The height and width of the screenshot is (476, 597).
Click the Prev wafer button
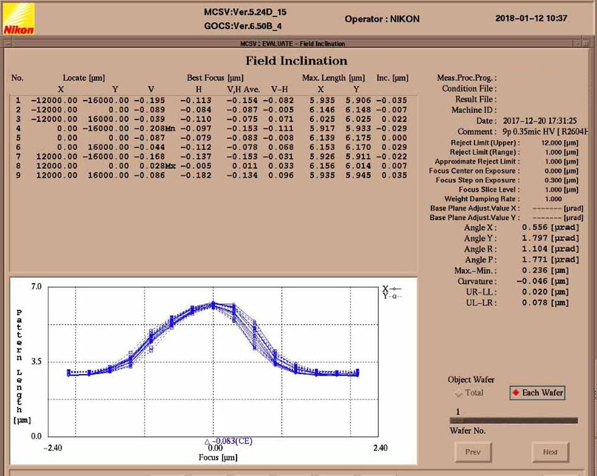473,452
